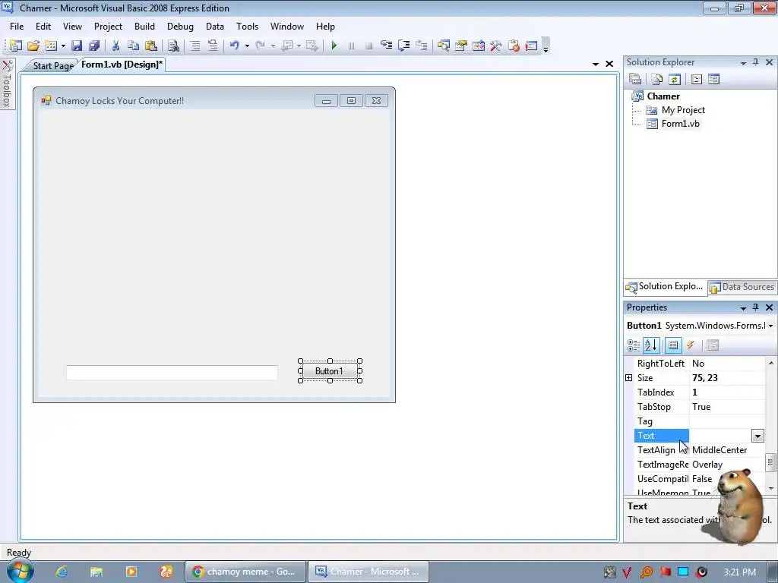Image resolution: width=778 pixels, height=583 pixels.
Task: Toggle auto-hide pin on Solution Explorer
Action: click(x=756, y=62)
